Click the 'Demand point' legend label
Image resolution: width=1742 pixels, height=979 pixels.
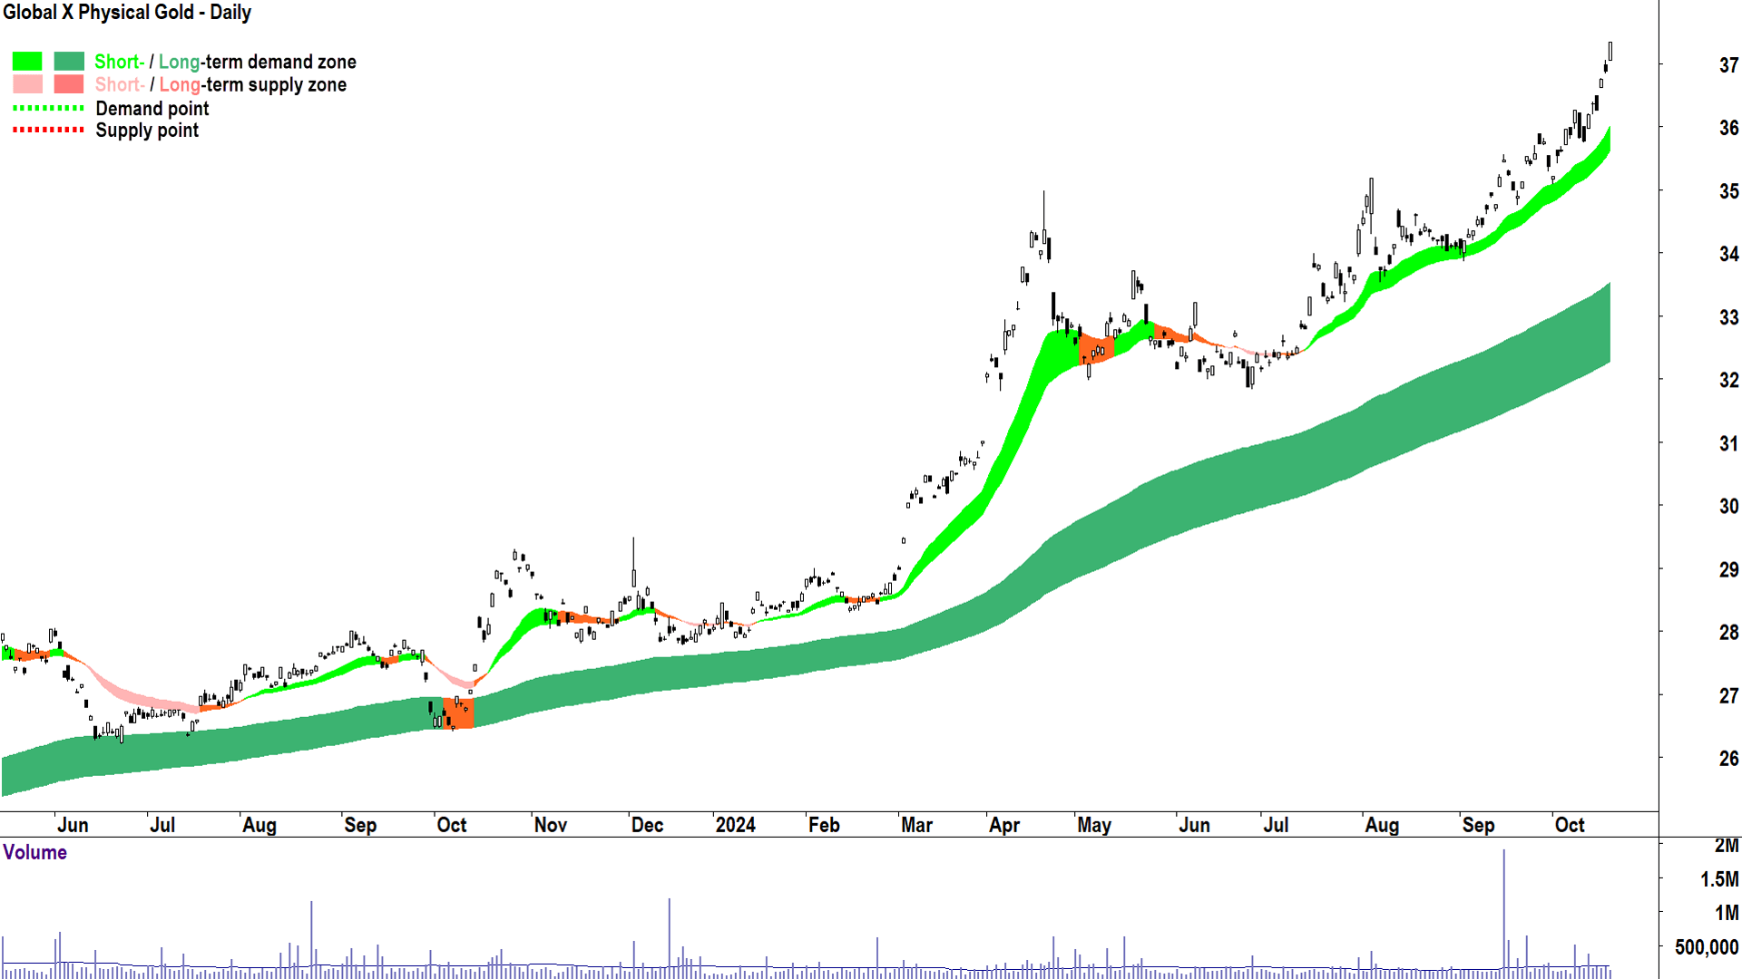click(x=152, y=108)
